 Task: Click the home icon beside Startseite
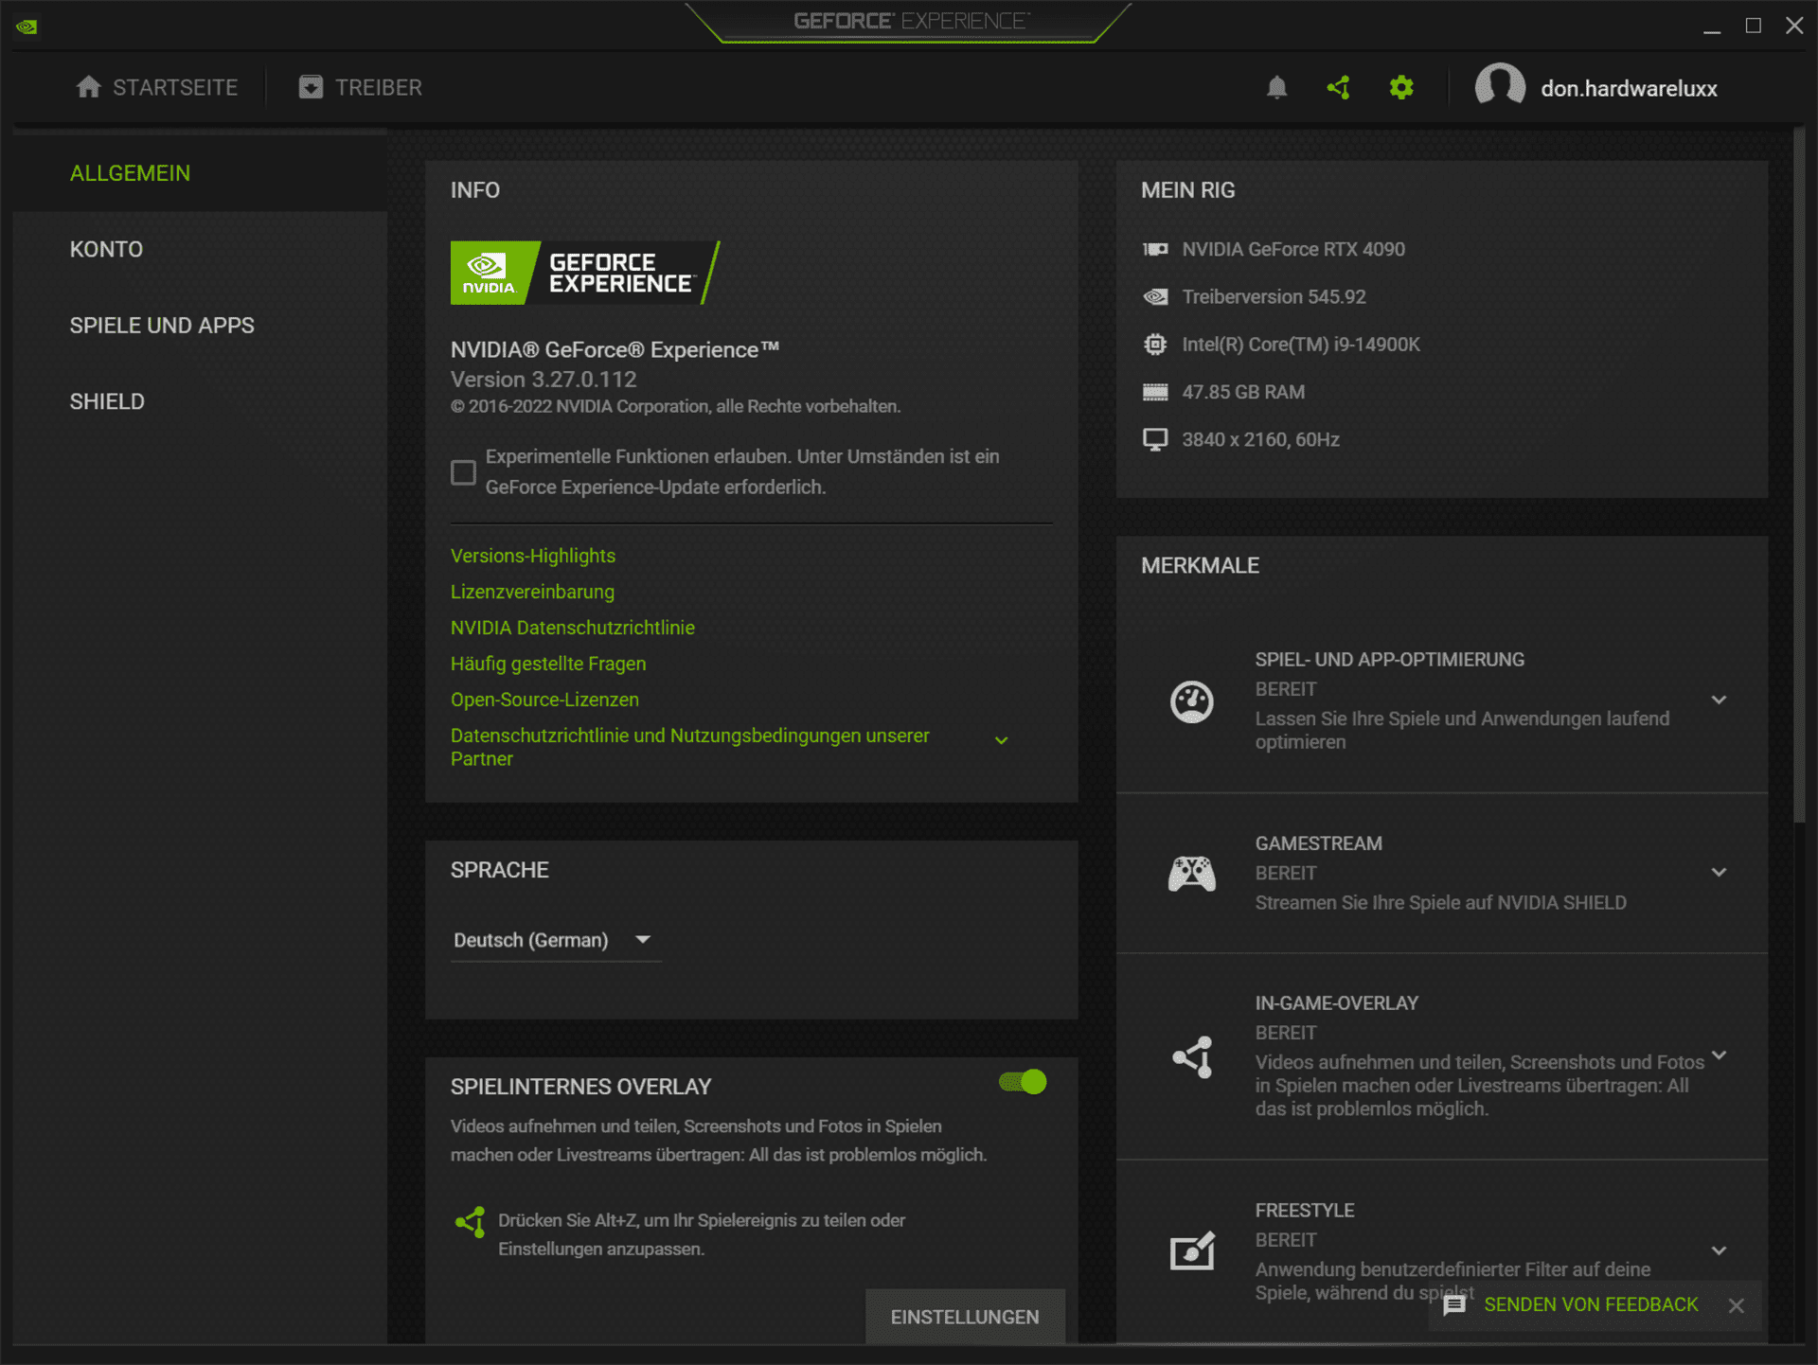point(88,87)
